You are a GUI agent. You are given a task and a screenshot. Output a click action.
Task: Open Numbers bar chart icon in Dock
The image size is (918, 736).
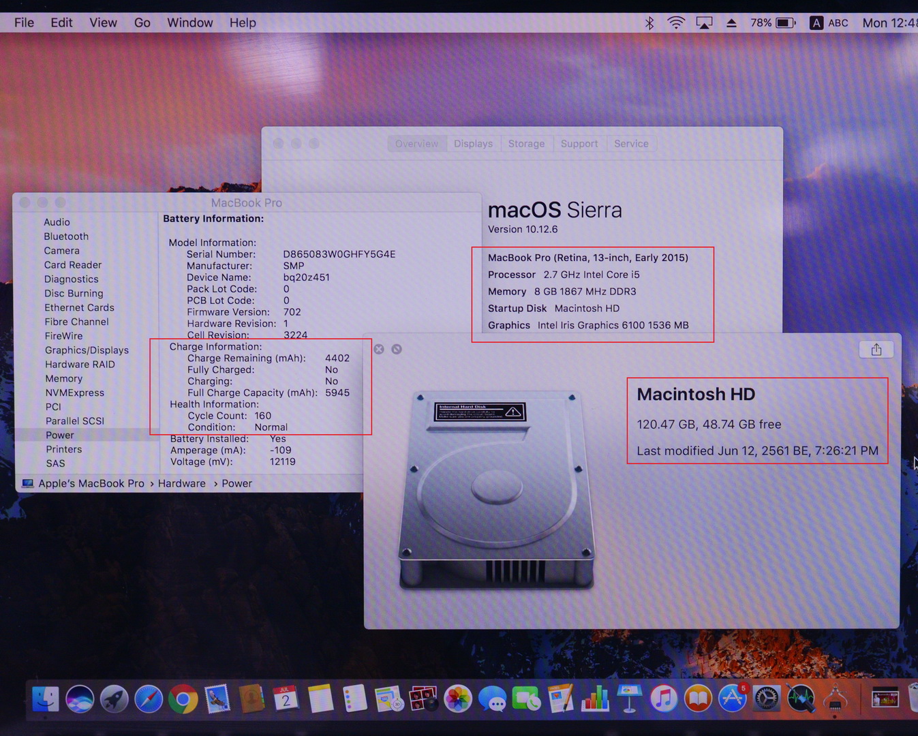[595, 699]
